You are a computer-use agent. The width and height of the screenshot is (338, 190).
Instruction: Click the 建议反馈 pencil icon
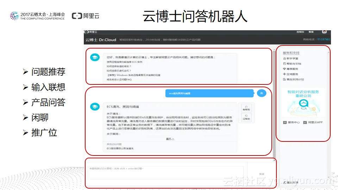284,183
